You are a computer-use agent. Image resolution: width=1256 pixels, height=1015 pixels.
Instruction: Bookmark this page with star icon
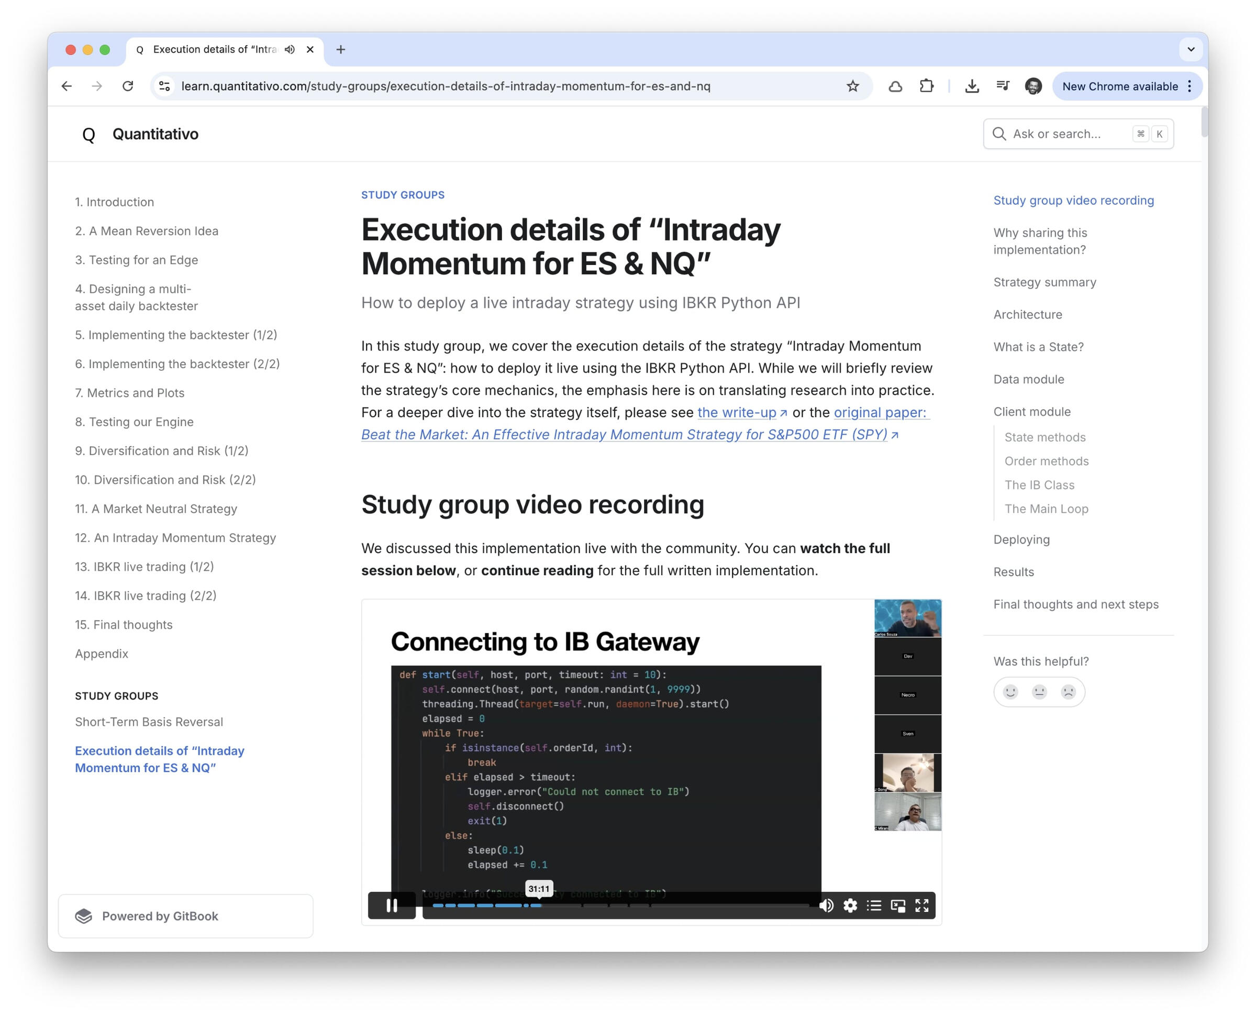tap(852, 86)
